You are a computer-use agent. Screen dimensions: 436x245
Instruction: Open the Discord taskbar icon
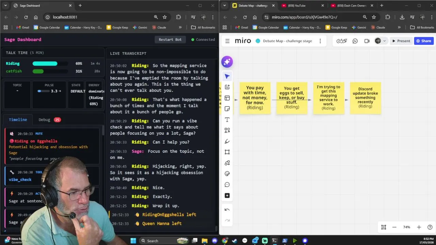click(x=215, y=241)
